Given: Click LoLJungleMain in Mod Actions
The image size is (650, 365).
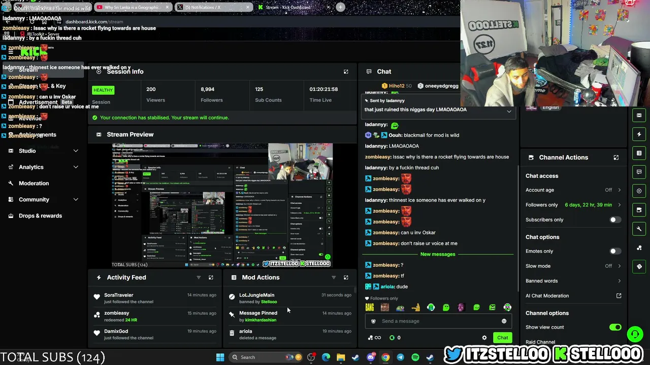Looking at the screenshot, I should 256,295.
